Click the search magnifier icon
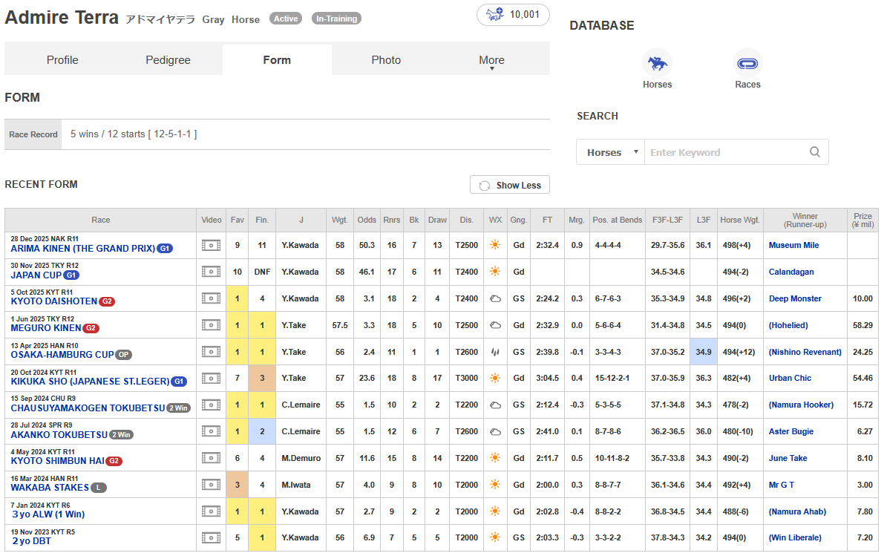The image size is (887, 556). click(814, 151)
